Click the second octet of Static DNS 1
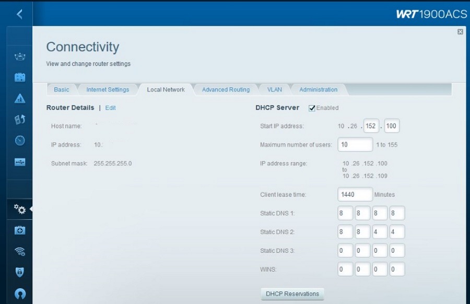 (x=362, y=213)
